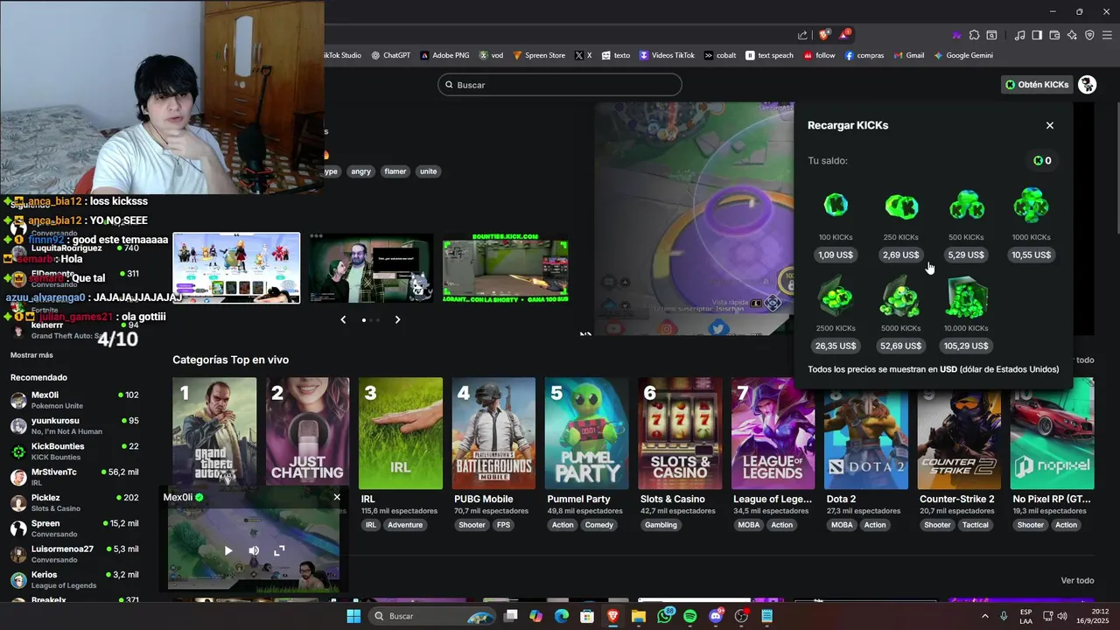Viewport: 1120px width, 630px height.
Task: Open WhatsApp from the taskbar
Action: point(664,616)
